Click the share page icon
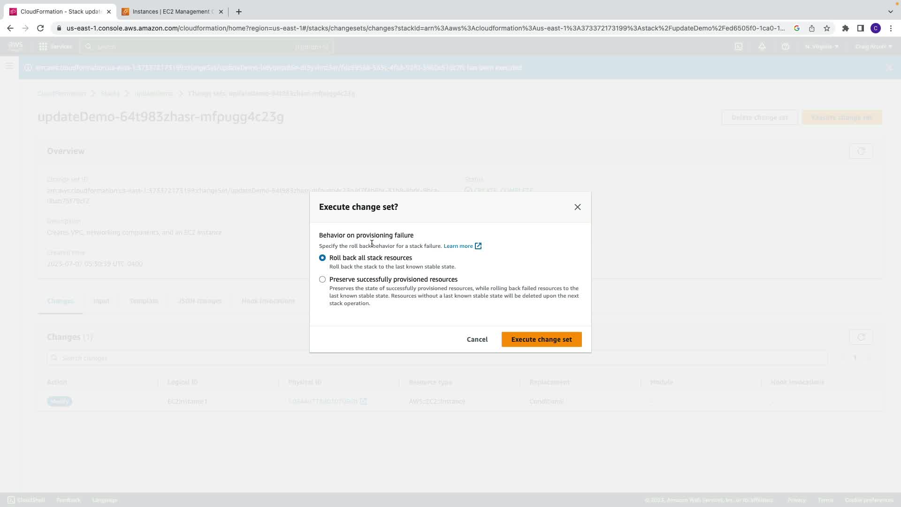901x507 pixels. [x=811, y=28]
